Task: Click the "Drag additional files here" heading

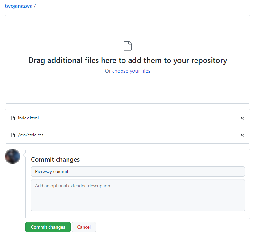Action: point(128,60)
